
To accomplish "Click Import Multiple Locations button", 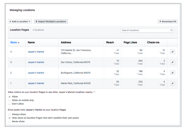I will (x=51, y=22).
